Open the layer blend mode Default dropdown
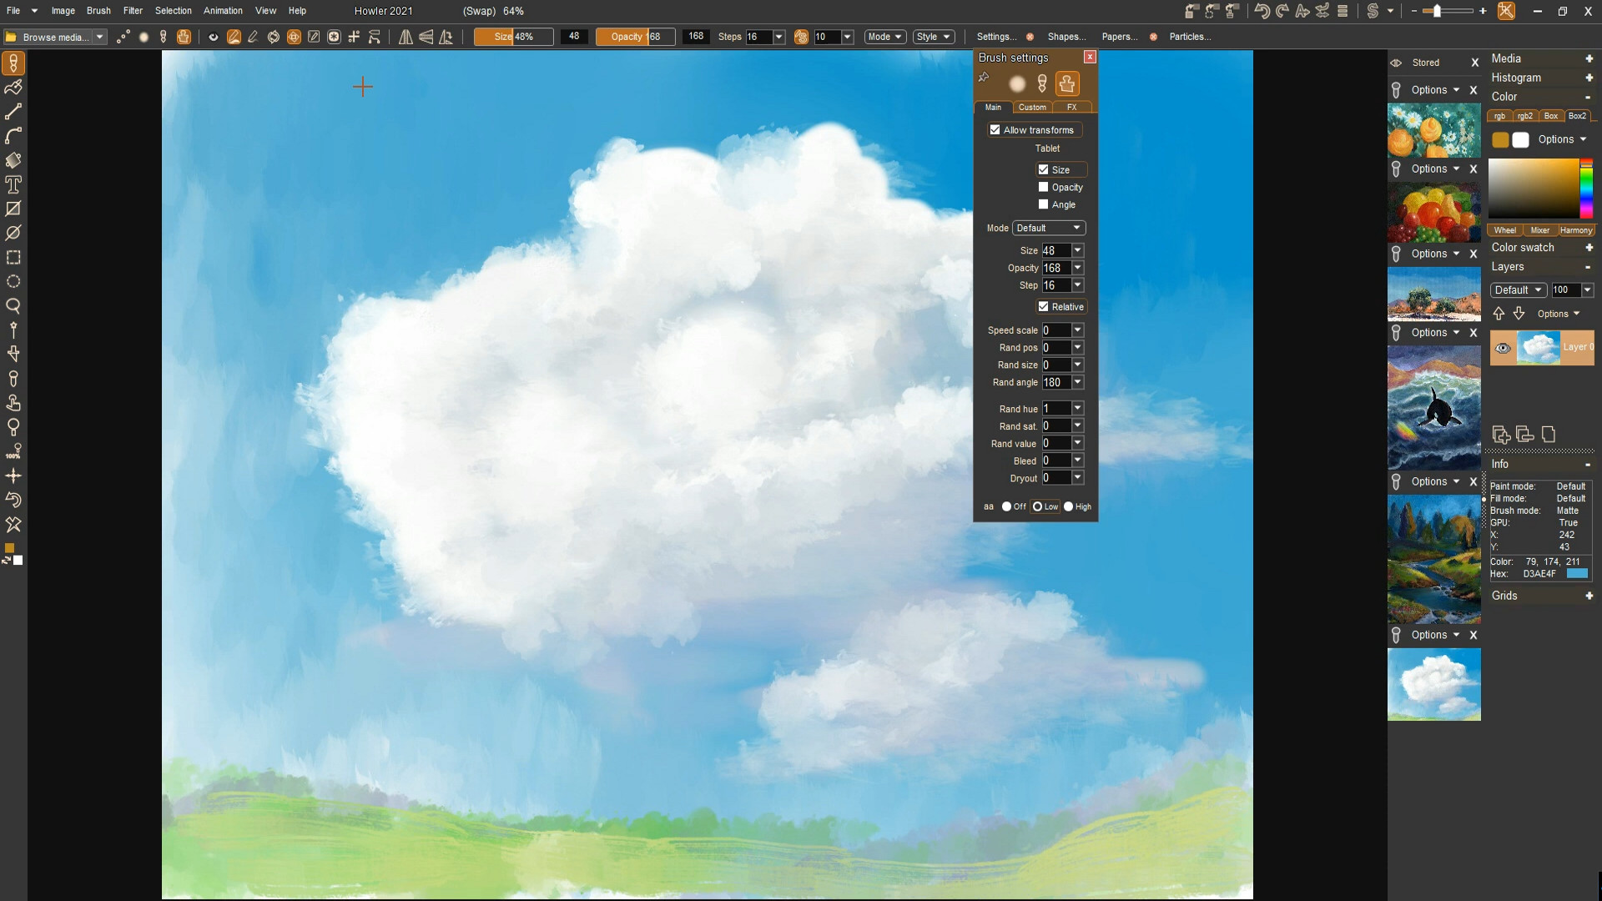This screenshot has height=901, width=1602. (1517, 289)
